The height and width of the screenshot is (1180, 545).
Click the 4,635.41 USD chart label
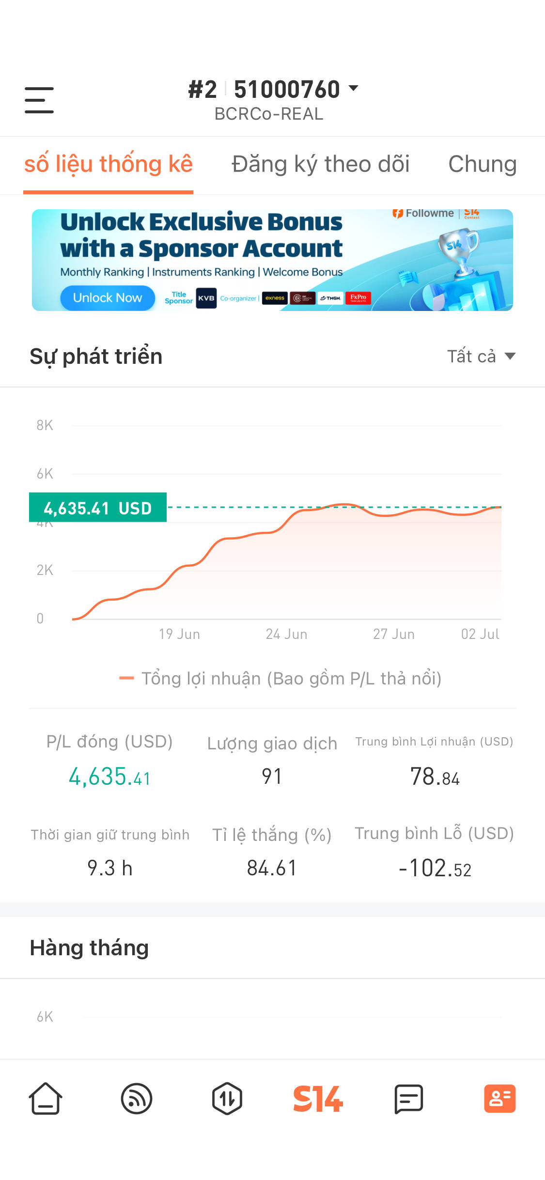[x=98, y=508]
